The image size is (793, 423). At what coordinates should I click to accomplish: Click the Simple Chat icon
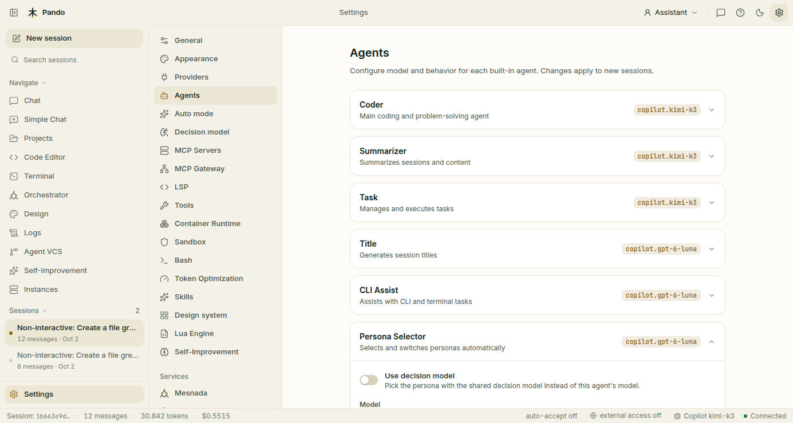coord(14,120)
